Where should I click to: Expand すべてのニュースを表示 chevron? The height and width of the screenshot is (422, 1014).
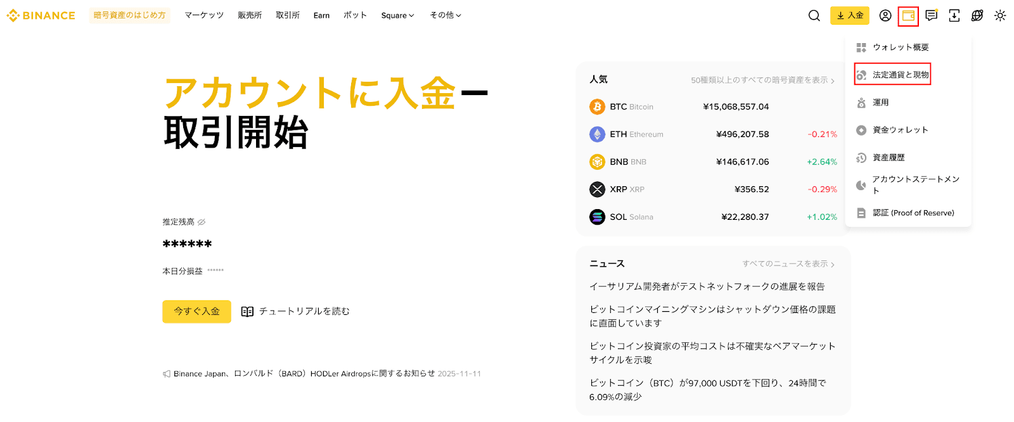(x=833, y=264)
